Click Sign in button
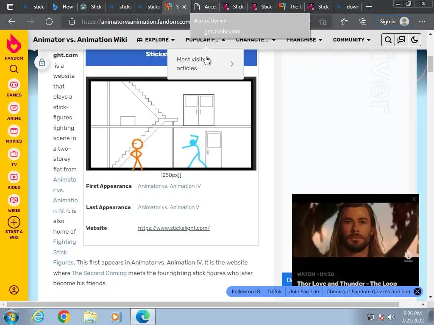Screen dimensions: 434x325 coord(394,22)
